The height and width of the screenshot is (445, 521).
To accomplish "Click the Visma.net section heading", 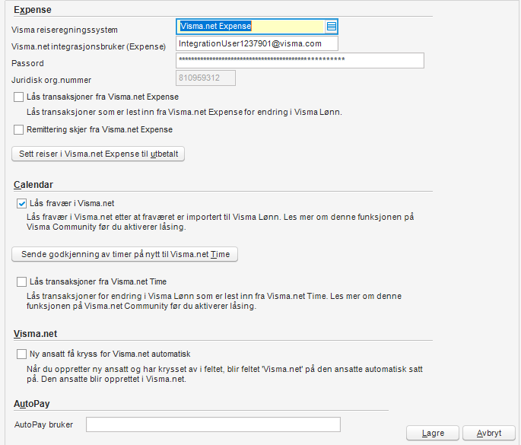I will 34,333.
